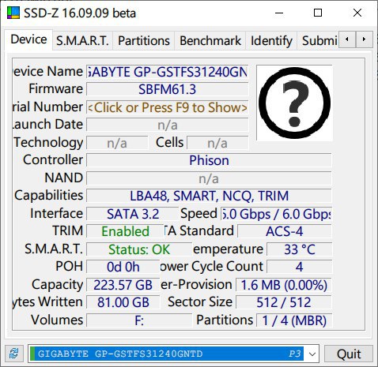The width and height of the screenshot is (378, 367).
Task: Click the Device Name field GIGABYTE GP-GSTFS31240GN
Action: [168, 72]
